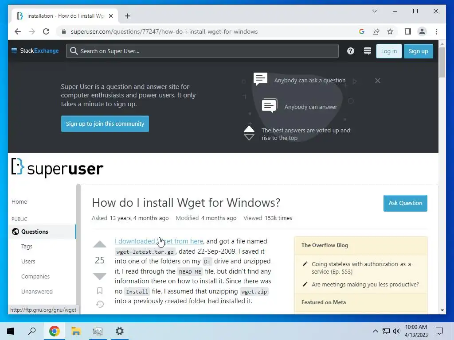Open the notification center icon
This screenshot has width=454, height=340.
[x=439, y=331]
